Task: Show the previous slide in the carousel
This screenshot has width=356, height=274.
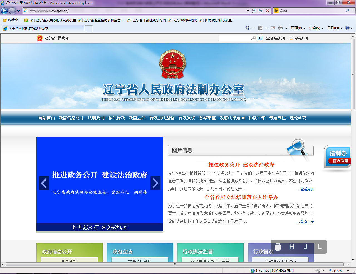Action: coord(44,183)
